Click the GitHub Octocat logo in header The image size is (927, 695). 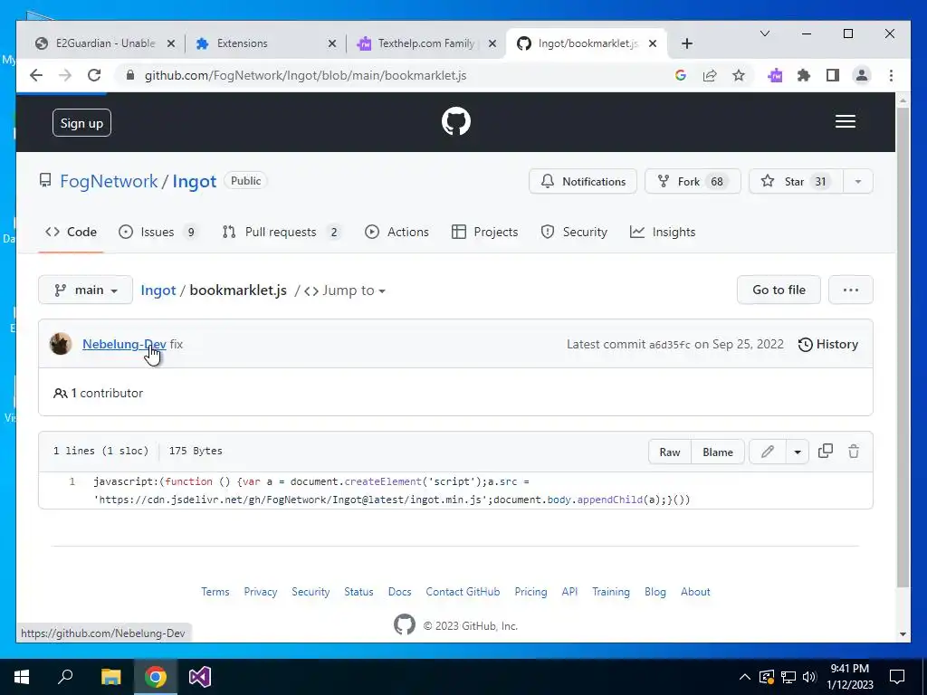(x=456, y=121)
